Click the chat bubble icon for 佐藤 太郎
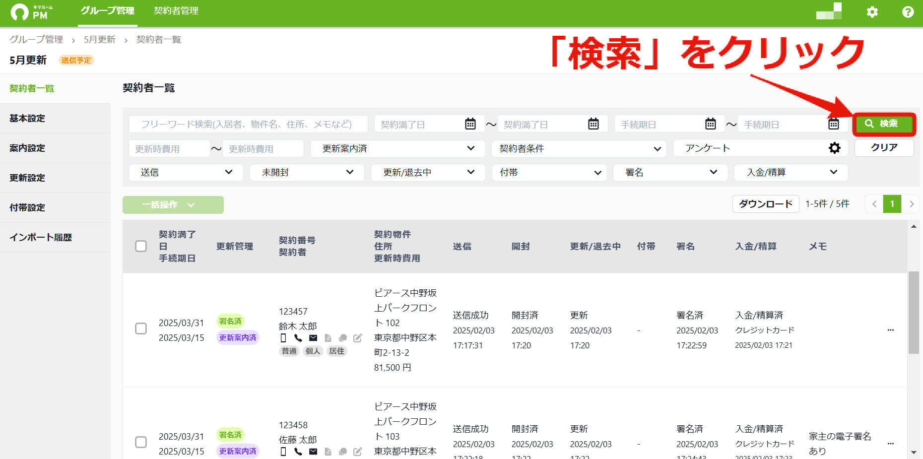923x459 pixels. click(342, 452)
